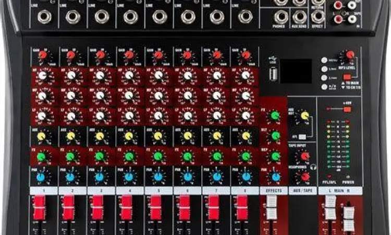Click the red RCA TAPE IN jack

pos(338,19)
